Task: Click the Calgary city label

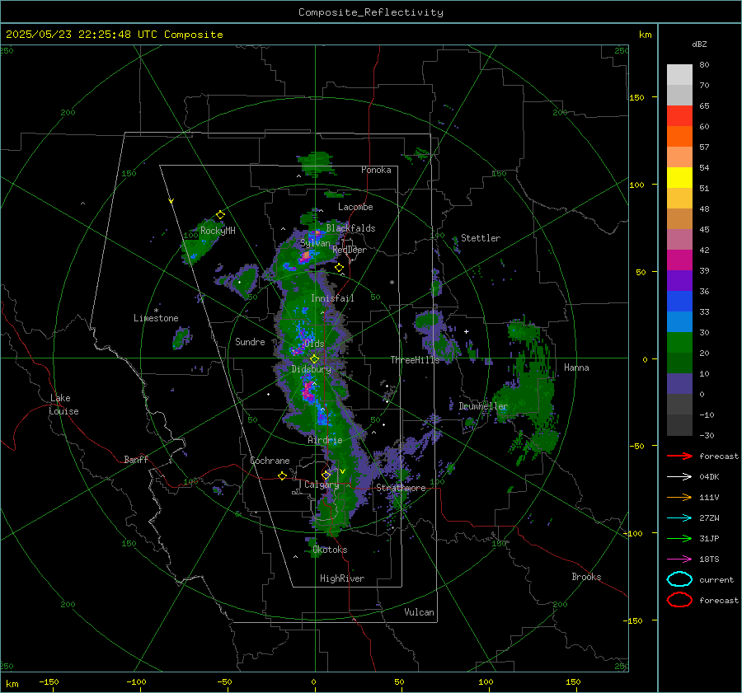Action: [x=322, y=485]
